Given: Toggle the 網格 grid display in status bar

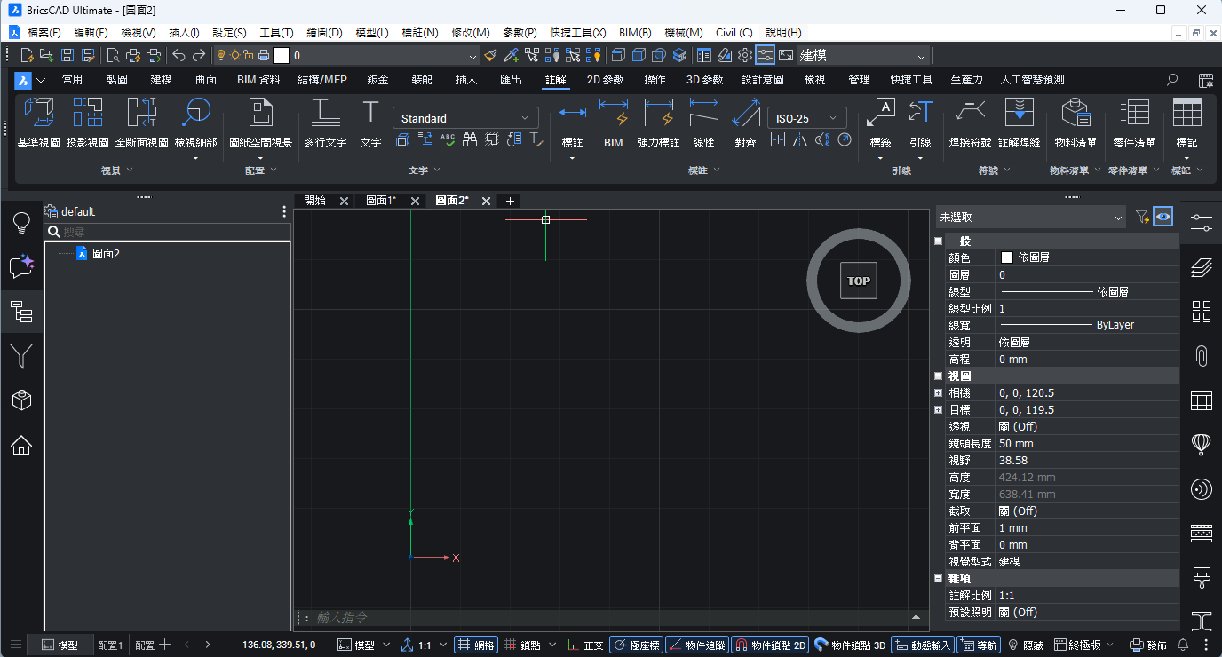Looking at the screenshot, I should tap(476, 645).
